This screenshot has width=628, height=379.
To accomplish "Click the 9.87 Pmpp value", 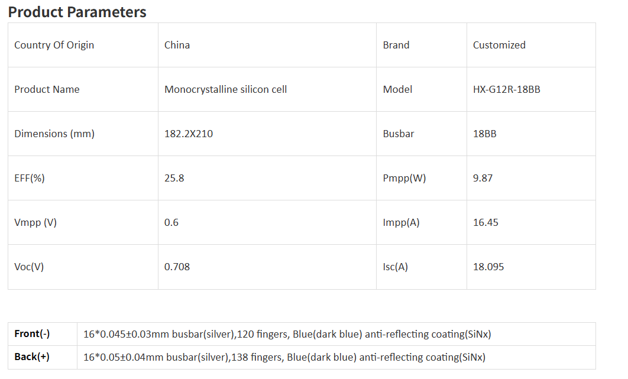I will (x=483, y=178).
